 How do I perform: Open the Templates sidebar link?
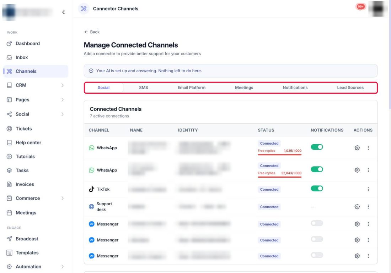(x=36, y=252)
